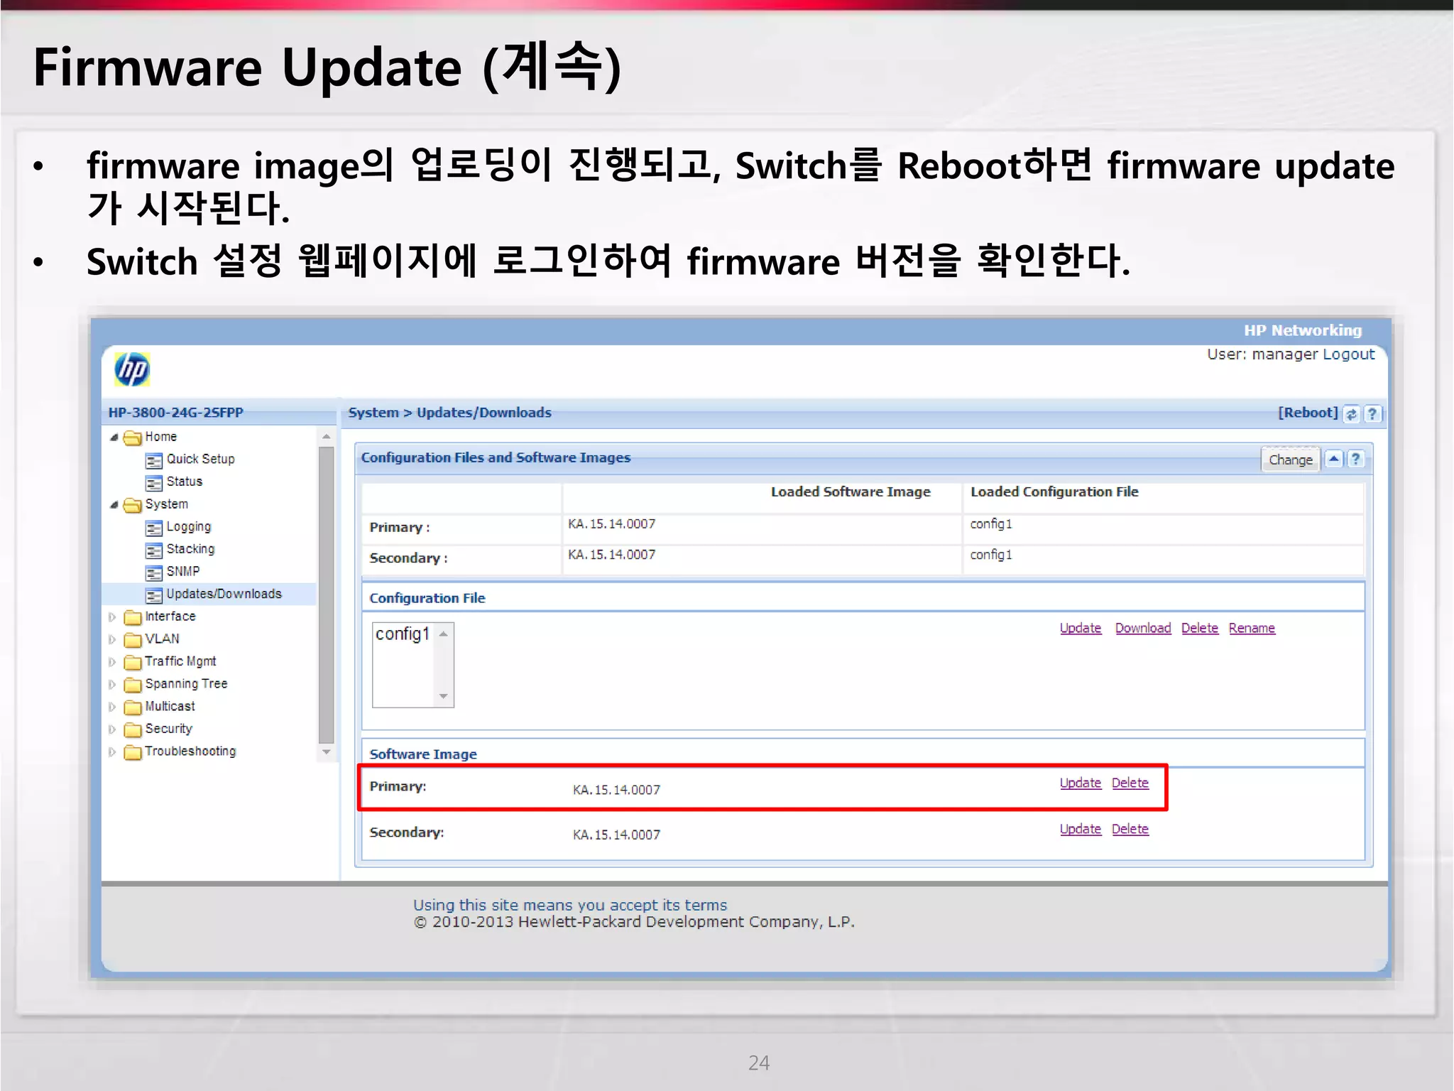
Task: Click the Quick Setup page icon
Action: pyautogui.click(x=154, y=461)
